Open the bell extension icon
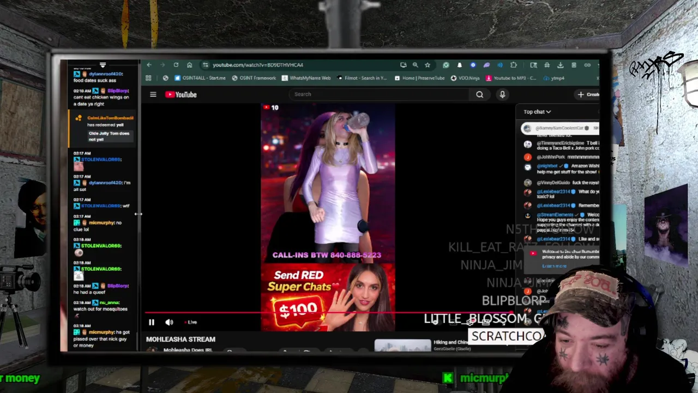This screenshot has height=393, width=698. click(459, 65)
